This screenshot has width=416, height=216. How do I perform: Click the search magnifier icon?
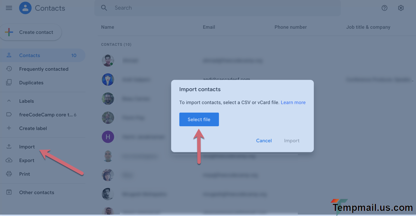tap(104, 8)
